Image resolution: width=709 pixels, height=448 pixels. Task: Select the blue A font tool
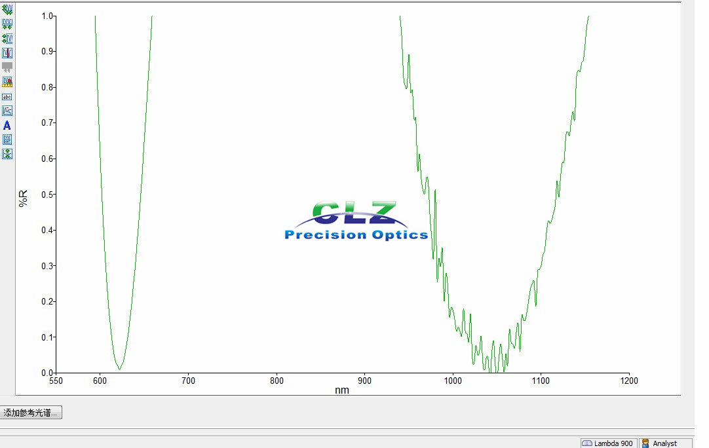coord(7,124)
